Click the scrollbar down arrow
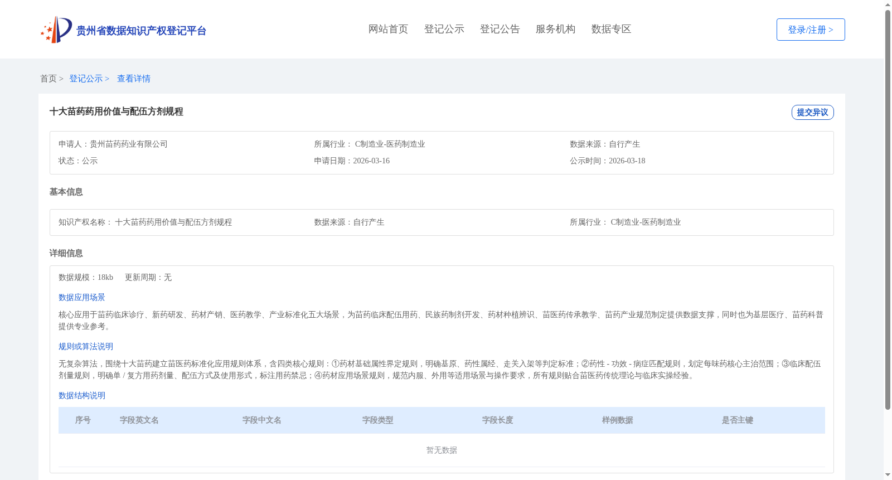 click(x=888, y=476)
